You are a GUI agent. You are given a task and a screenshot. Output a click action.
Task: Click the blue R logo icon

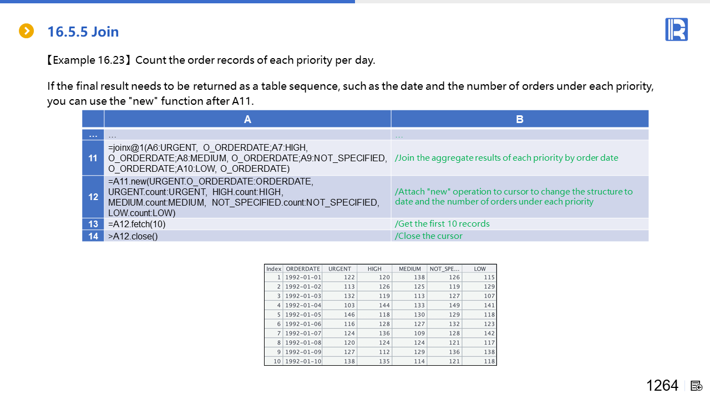coord(676,29)
